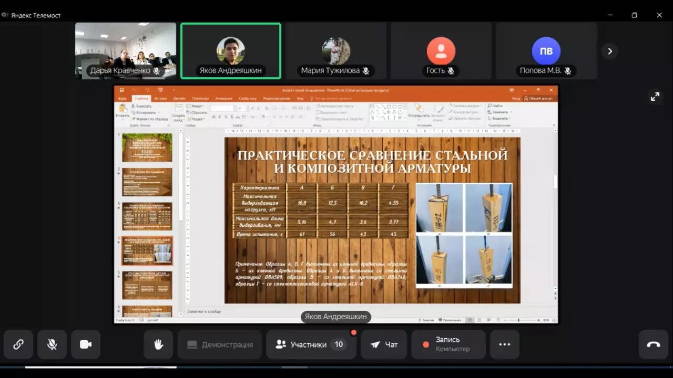Select Дарья Кравченко's video tile
This screenshot has height=378, width=673.
coord(126,50)
